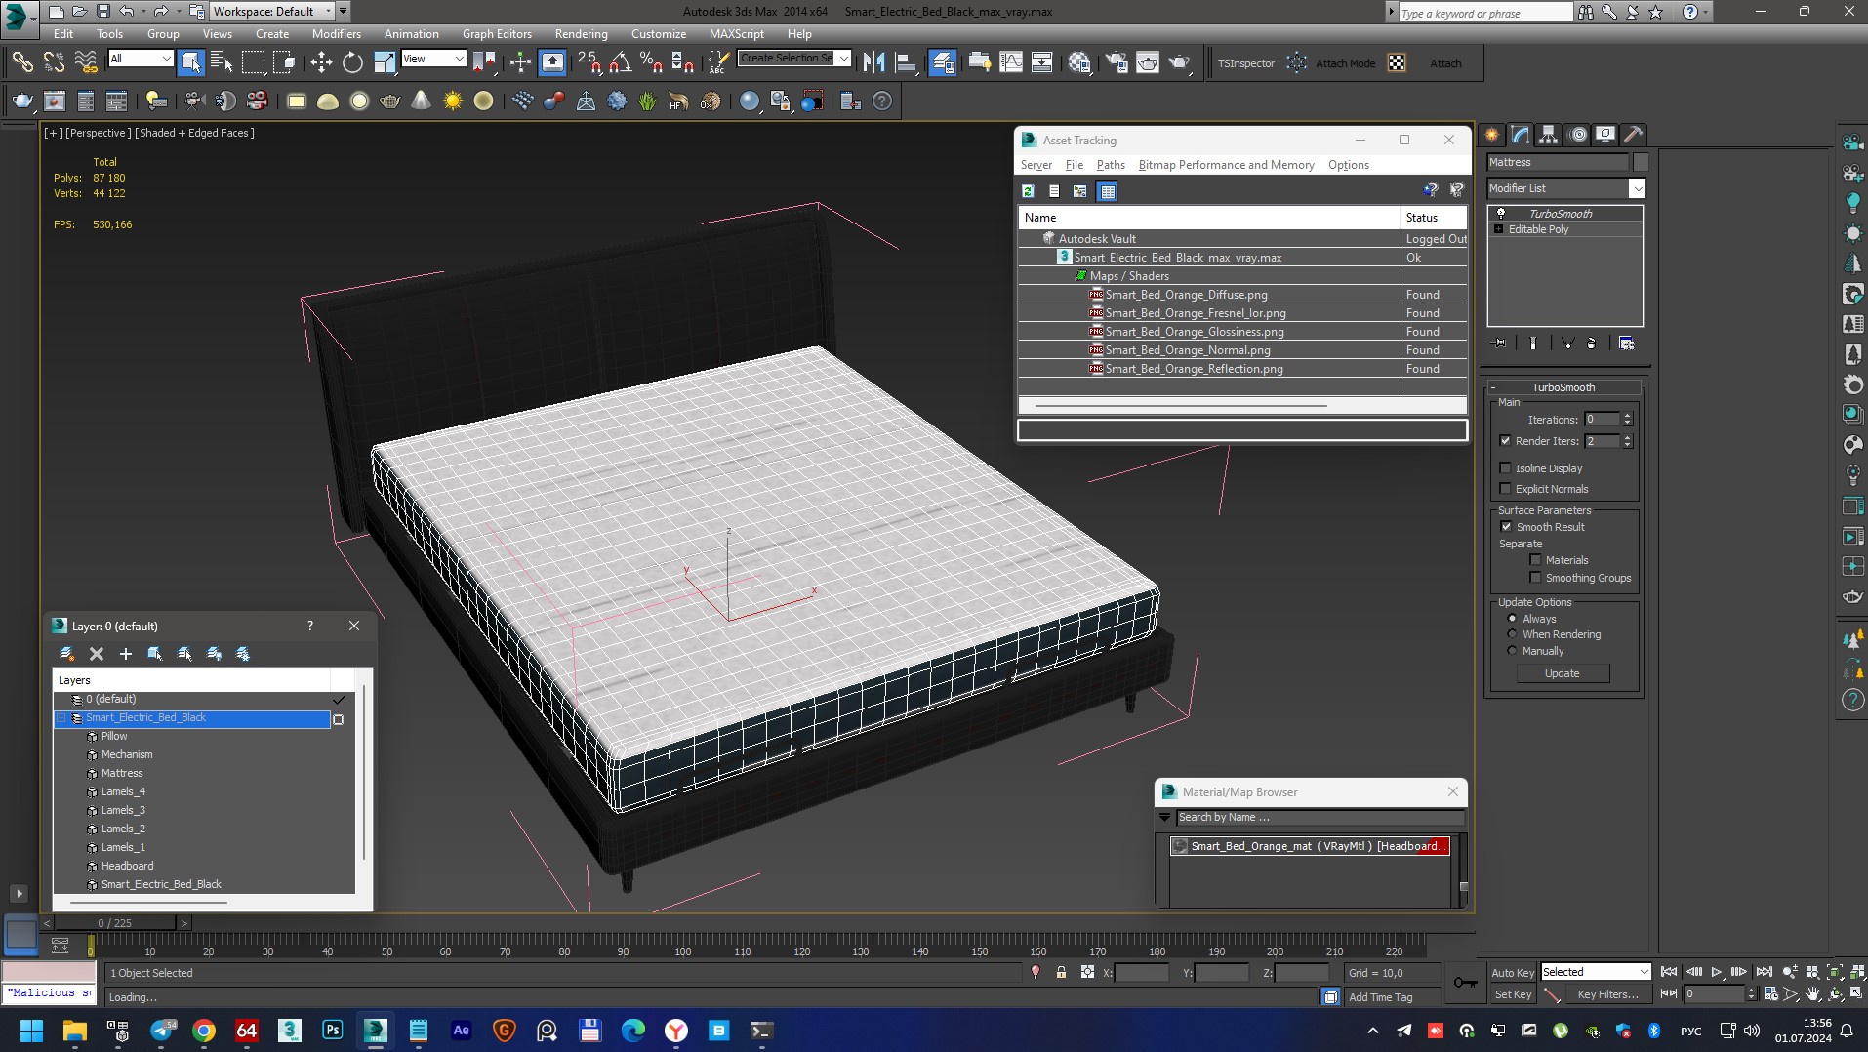The height and width of the screenshot is (1052, 1868).
Task: Click Add Time Tag
Action: coord(1380,997)
